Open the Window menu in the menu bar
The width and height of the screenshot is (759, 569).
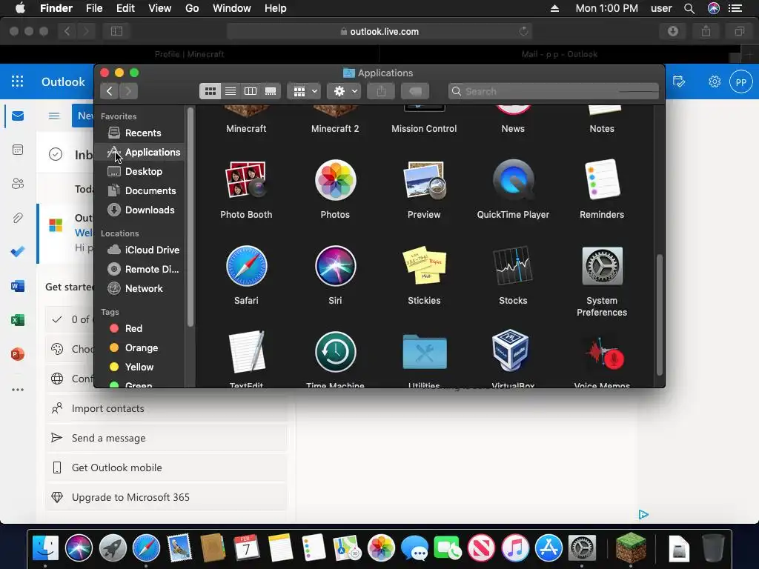coord(232,8)
